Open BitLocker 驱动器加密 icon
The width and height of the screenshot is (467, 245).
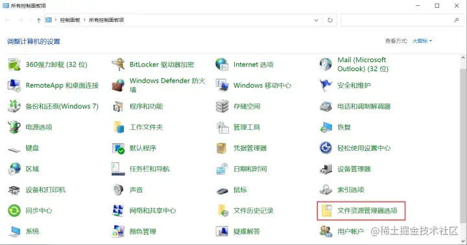click(x=118, y=65)
